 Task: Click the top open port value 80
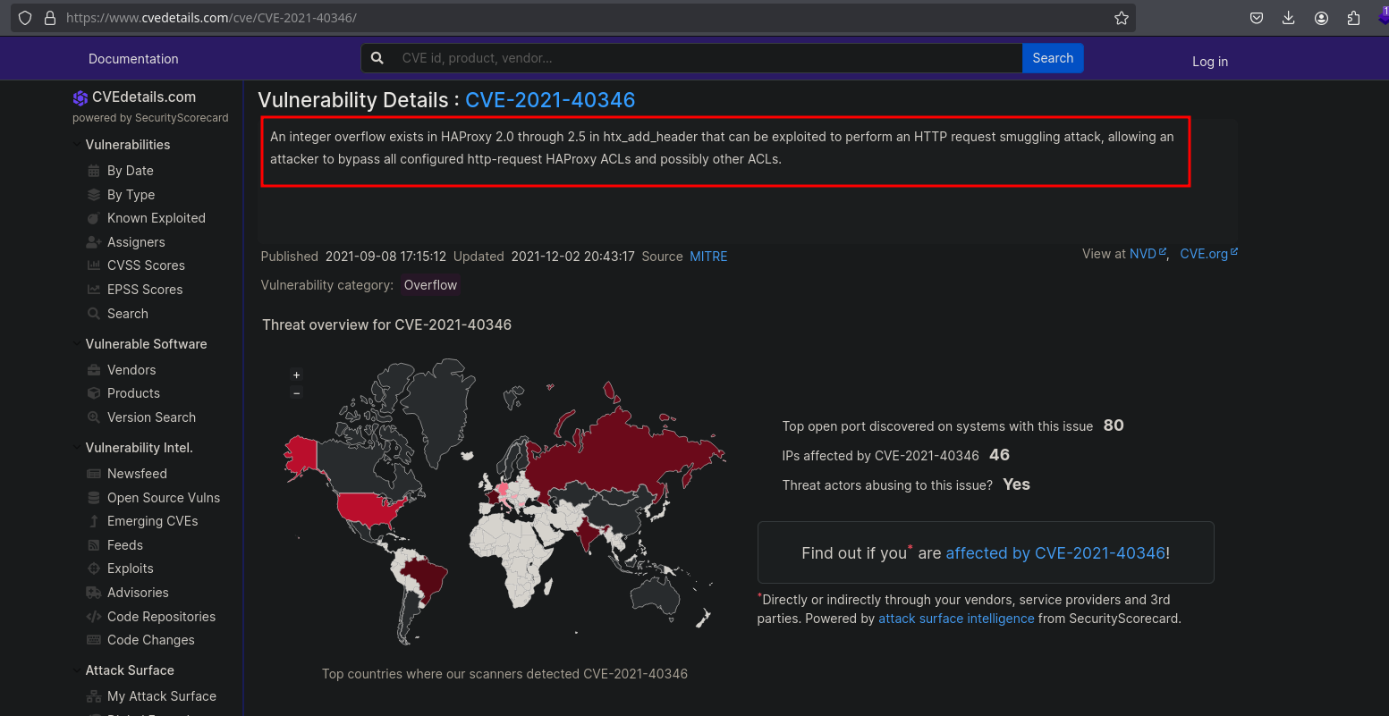[x=1114, y=425]
